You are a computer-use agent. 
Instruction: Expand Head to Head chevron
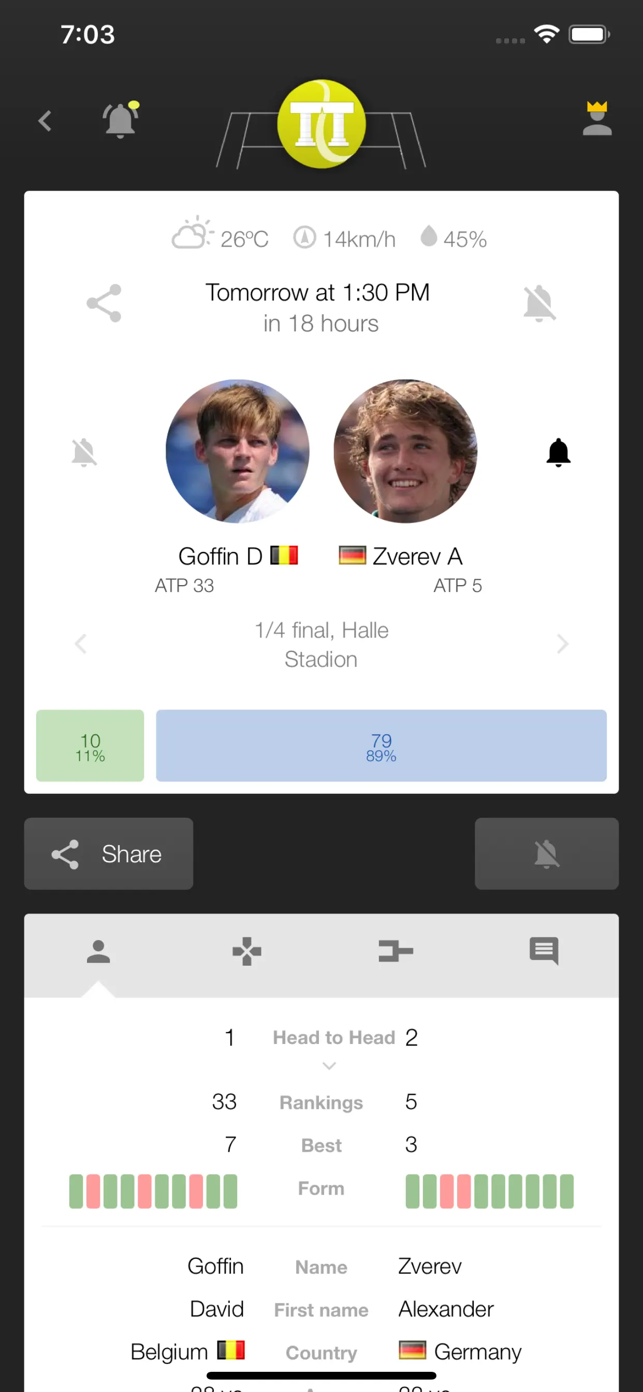[329, 1066]
